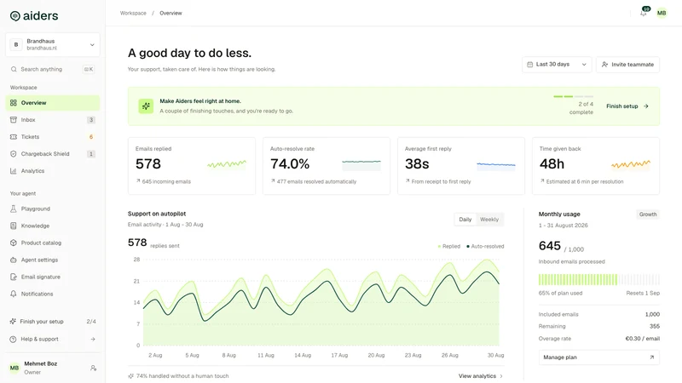The height and width of the screenshot is (383, 682).
Task: Click the Notifications bell icon in sidebar
Action: click(x=14, y=294)
